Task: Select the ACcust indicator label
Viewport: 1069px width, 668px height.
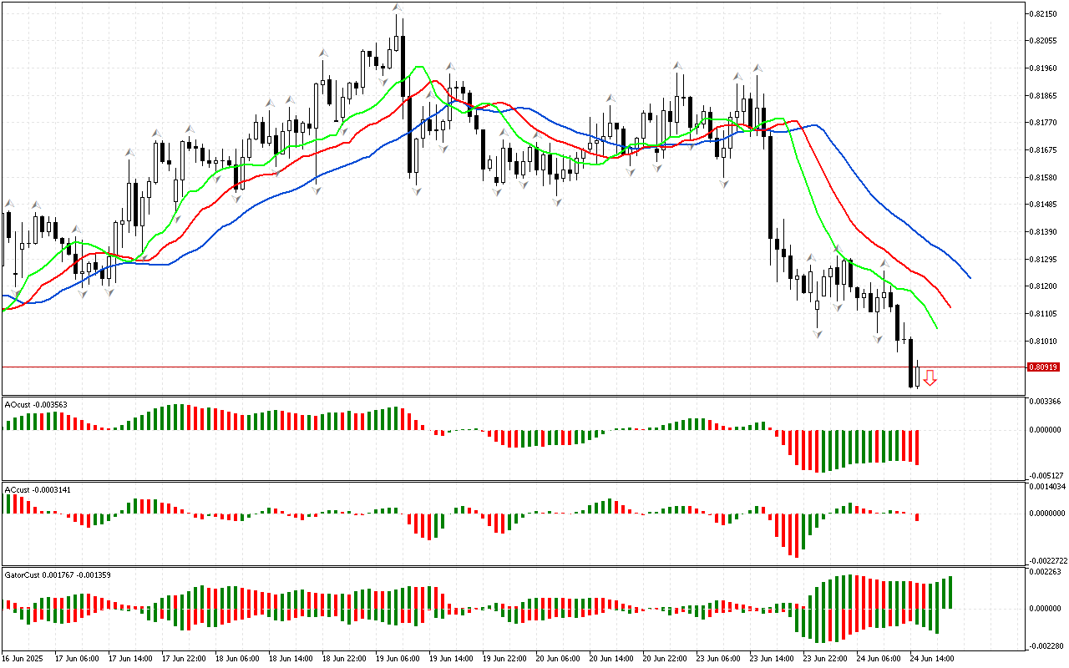Action: tap(38, 489)
